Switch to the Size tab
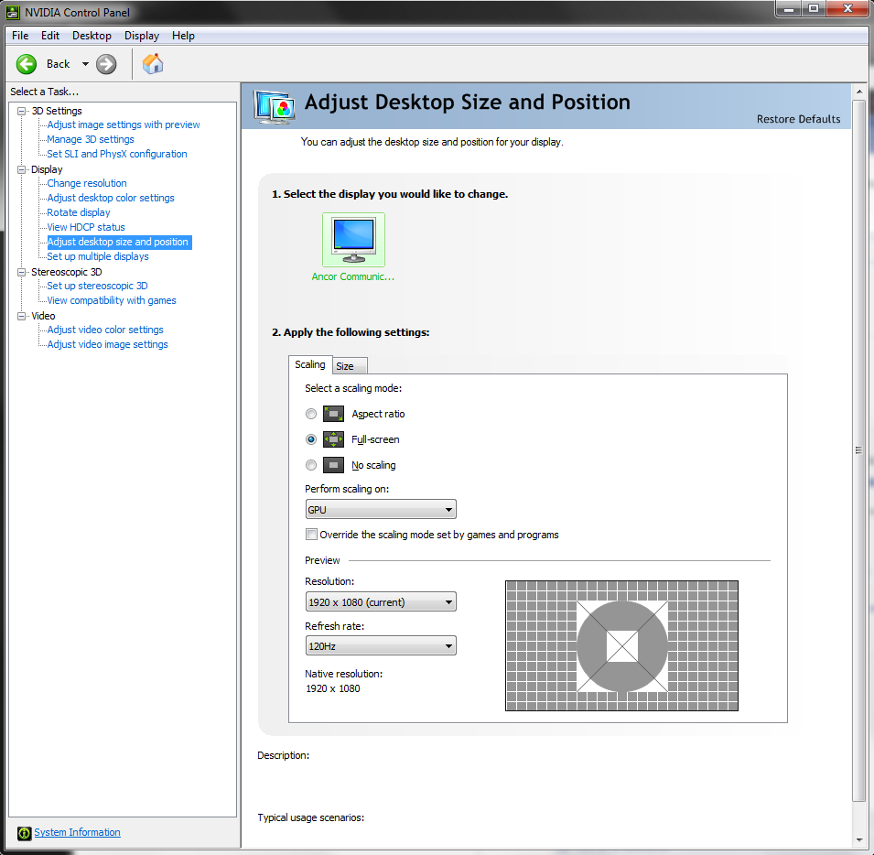Image resolution: width=874 pixels, height=855 pixels. [x=350, y=366]
